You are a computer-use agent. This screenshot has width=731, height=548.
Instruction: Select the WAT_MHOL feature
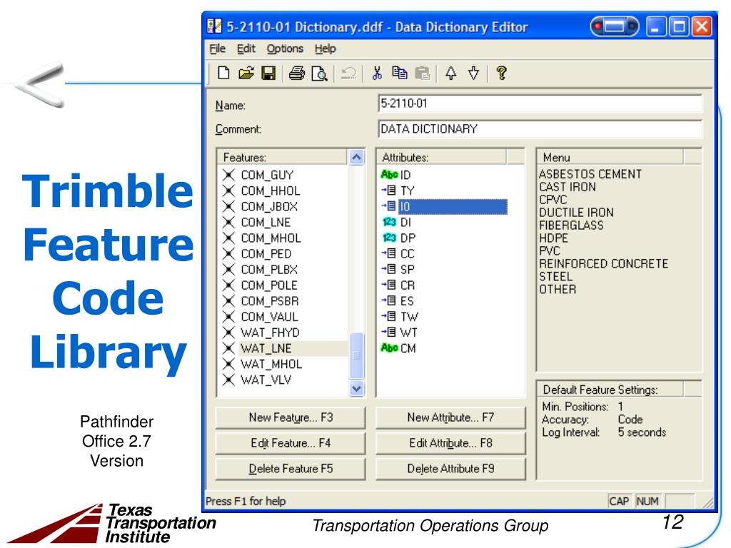271,364
